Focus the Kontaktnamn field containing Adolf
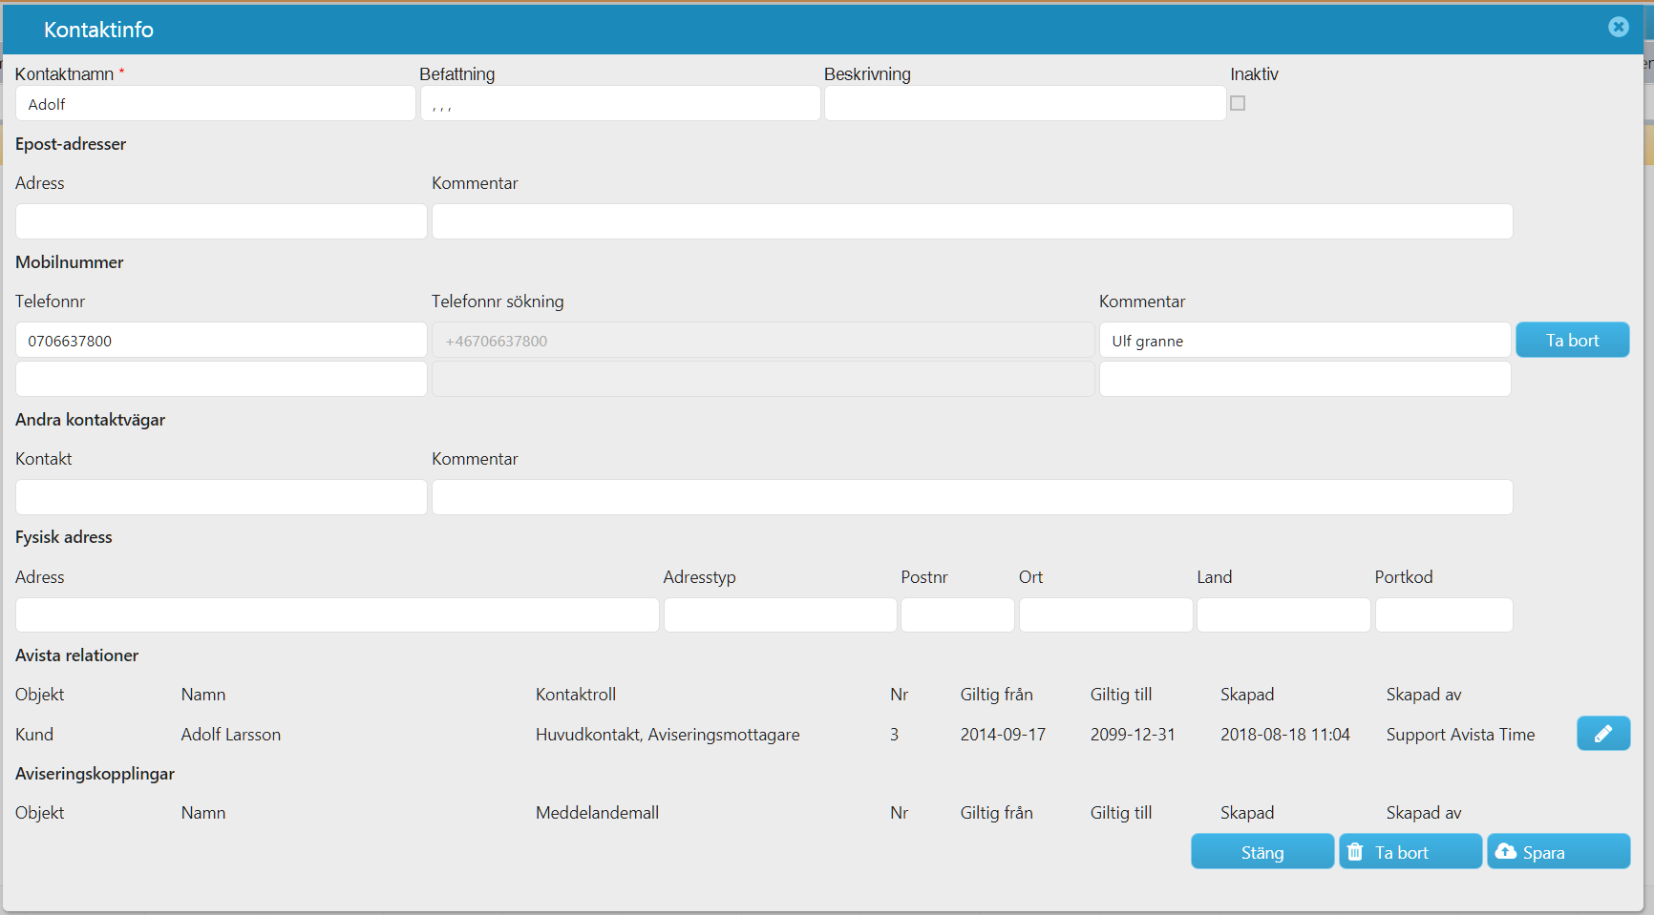Image resolution: width=1654 pixels, height=915 pixels. click(216, 104)
